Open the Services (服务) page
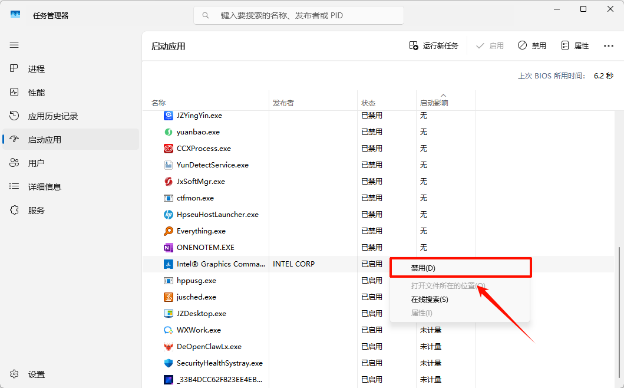Screen dimensions: 624x388 coord(71,210)
